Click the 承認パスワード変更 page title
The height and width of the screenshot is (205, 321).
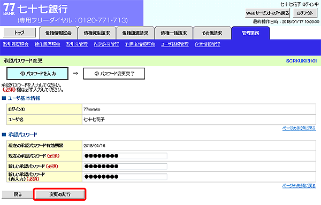pos(23,61)
